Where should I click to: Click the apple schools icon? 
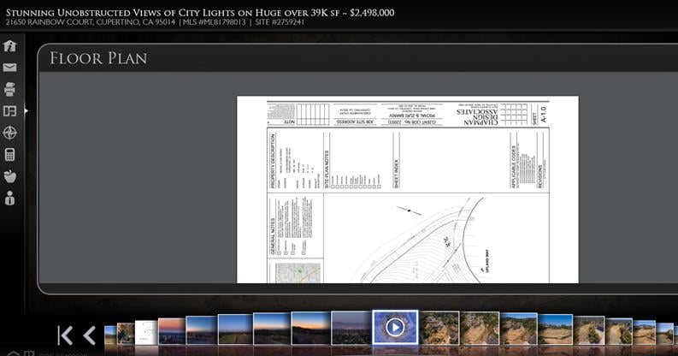click(10, 176)
